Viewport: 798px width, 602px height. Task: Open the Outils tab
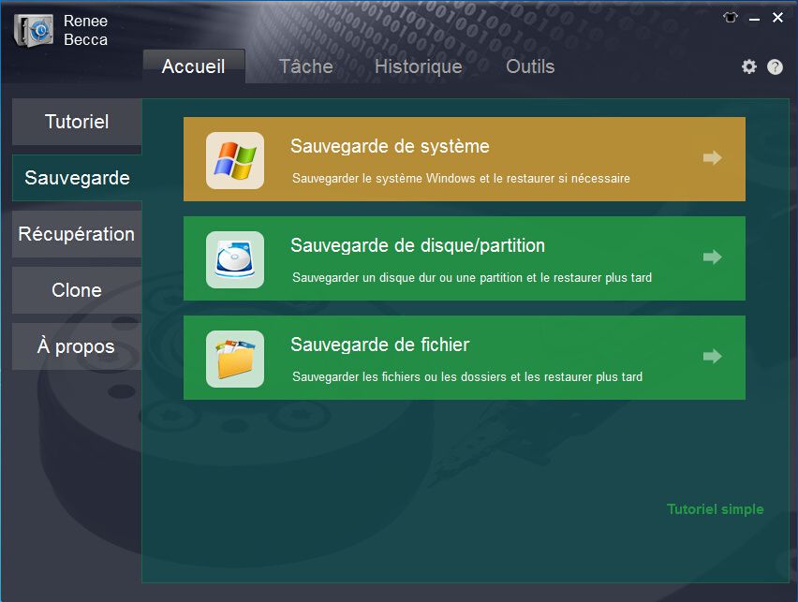(x=530, y=66)
